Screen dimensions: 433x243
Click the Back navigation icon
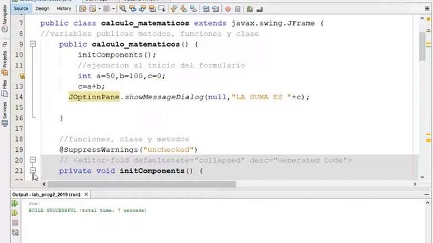(93, 9)
